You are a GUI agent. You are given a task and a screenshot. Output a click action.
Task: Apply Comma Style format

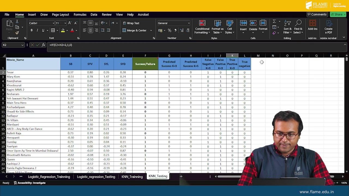(x=175, y=30)
